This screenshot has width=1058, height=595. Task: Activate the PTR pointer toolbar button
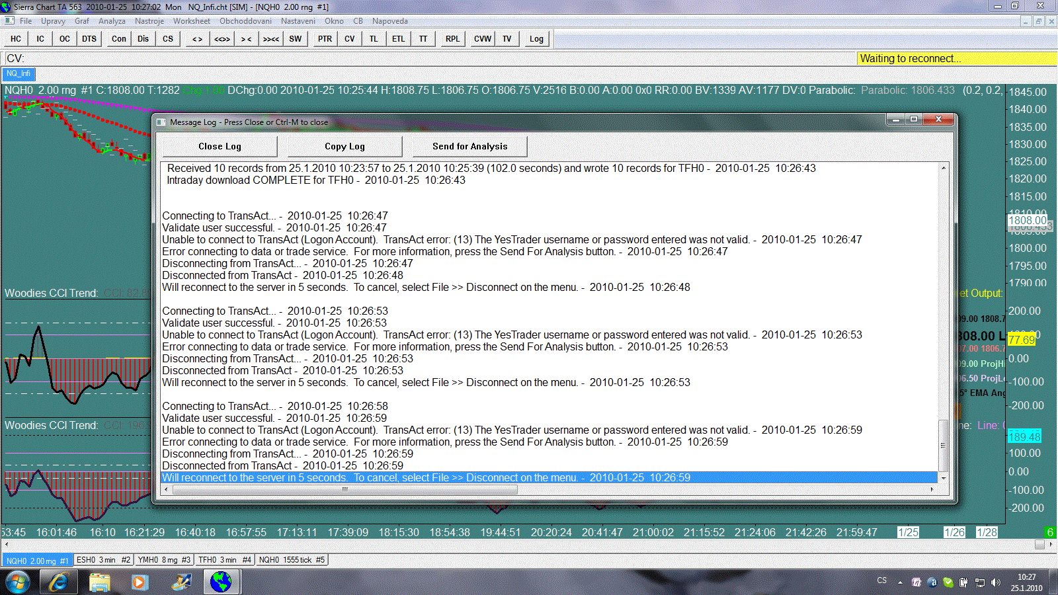tap(325, 39)
